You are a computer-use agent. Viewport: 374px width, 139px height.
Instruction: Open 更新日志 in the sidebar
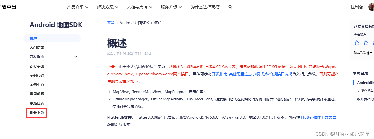pos(37,103)
